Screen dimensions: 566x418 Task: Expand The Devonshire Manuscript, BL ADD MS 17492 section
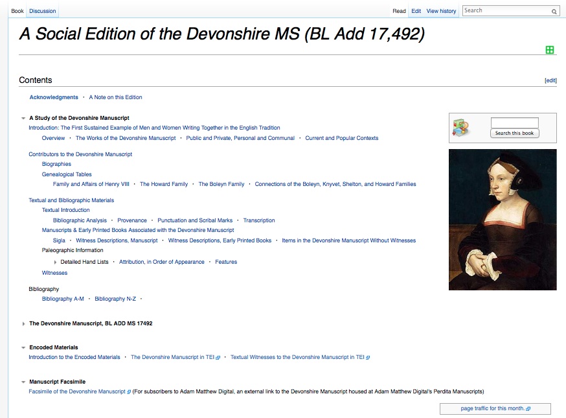tap(23, 323)
